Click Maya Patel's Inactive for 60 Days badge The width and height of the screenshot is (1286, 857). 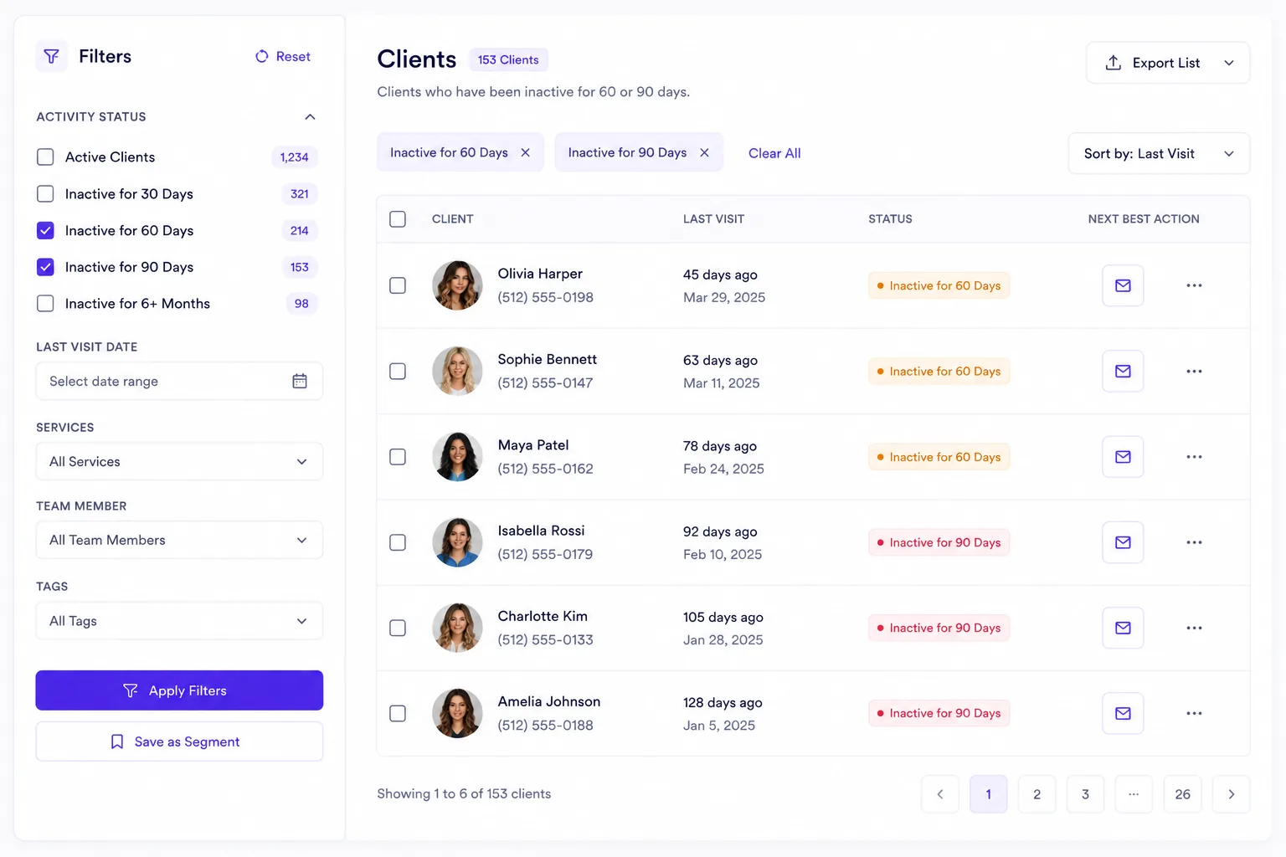[x=939, y=457]
